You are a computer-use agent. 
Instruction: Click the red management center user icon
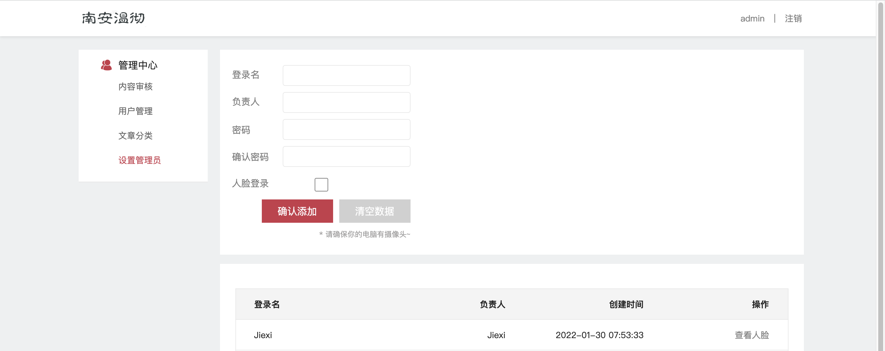(x=106, y=65)
